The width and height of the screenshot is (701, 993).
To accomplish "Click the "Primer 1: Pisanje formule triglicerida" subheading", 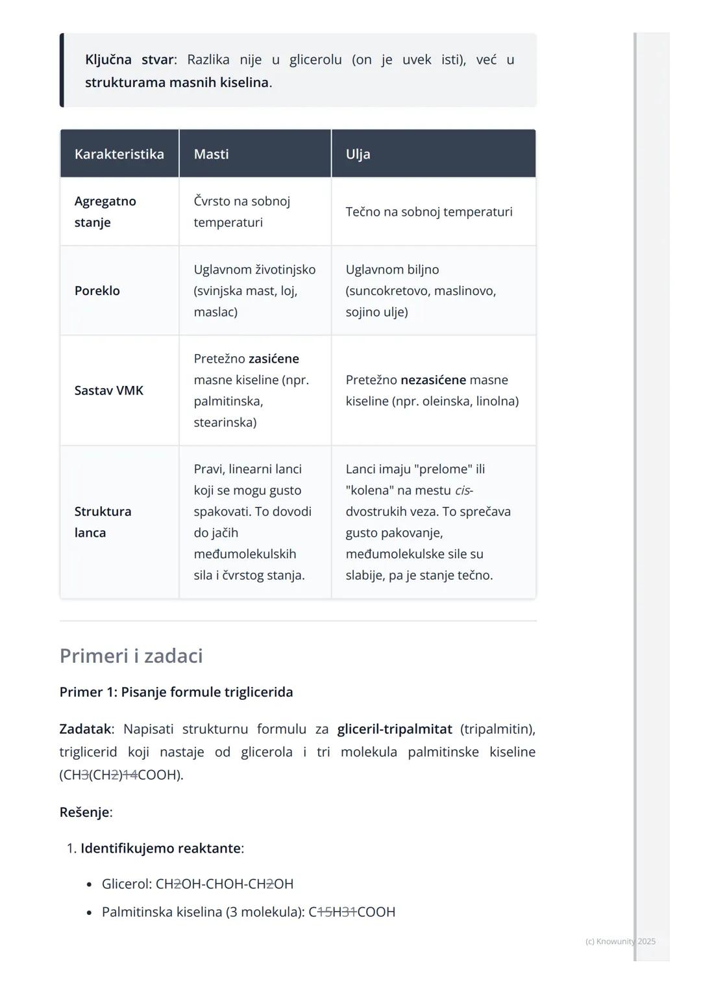I will (x=176, y=692).
